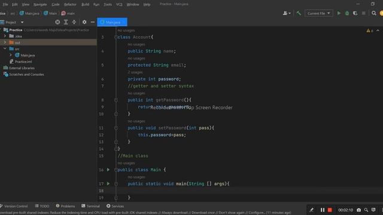
Task: Click main method breadcrumb
Action: click(x=68, y=13)
